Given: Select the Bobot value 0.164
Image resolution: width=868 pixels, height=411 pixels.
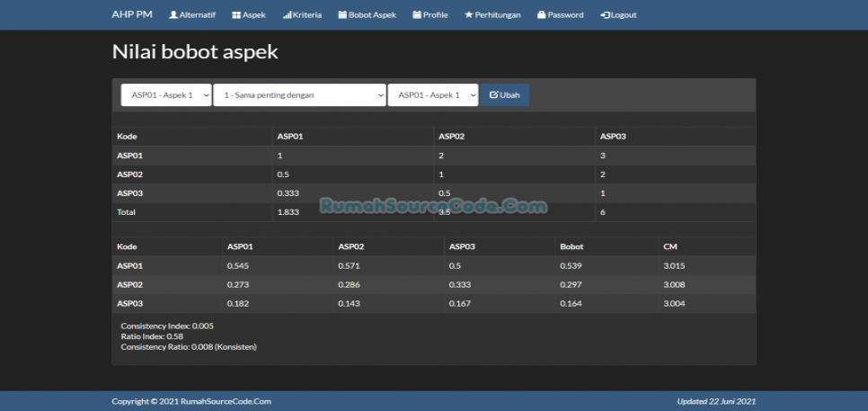Looking at the screenshot, I should pos(571,304).
